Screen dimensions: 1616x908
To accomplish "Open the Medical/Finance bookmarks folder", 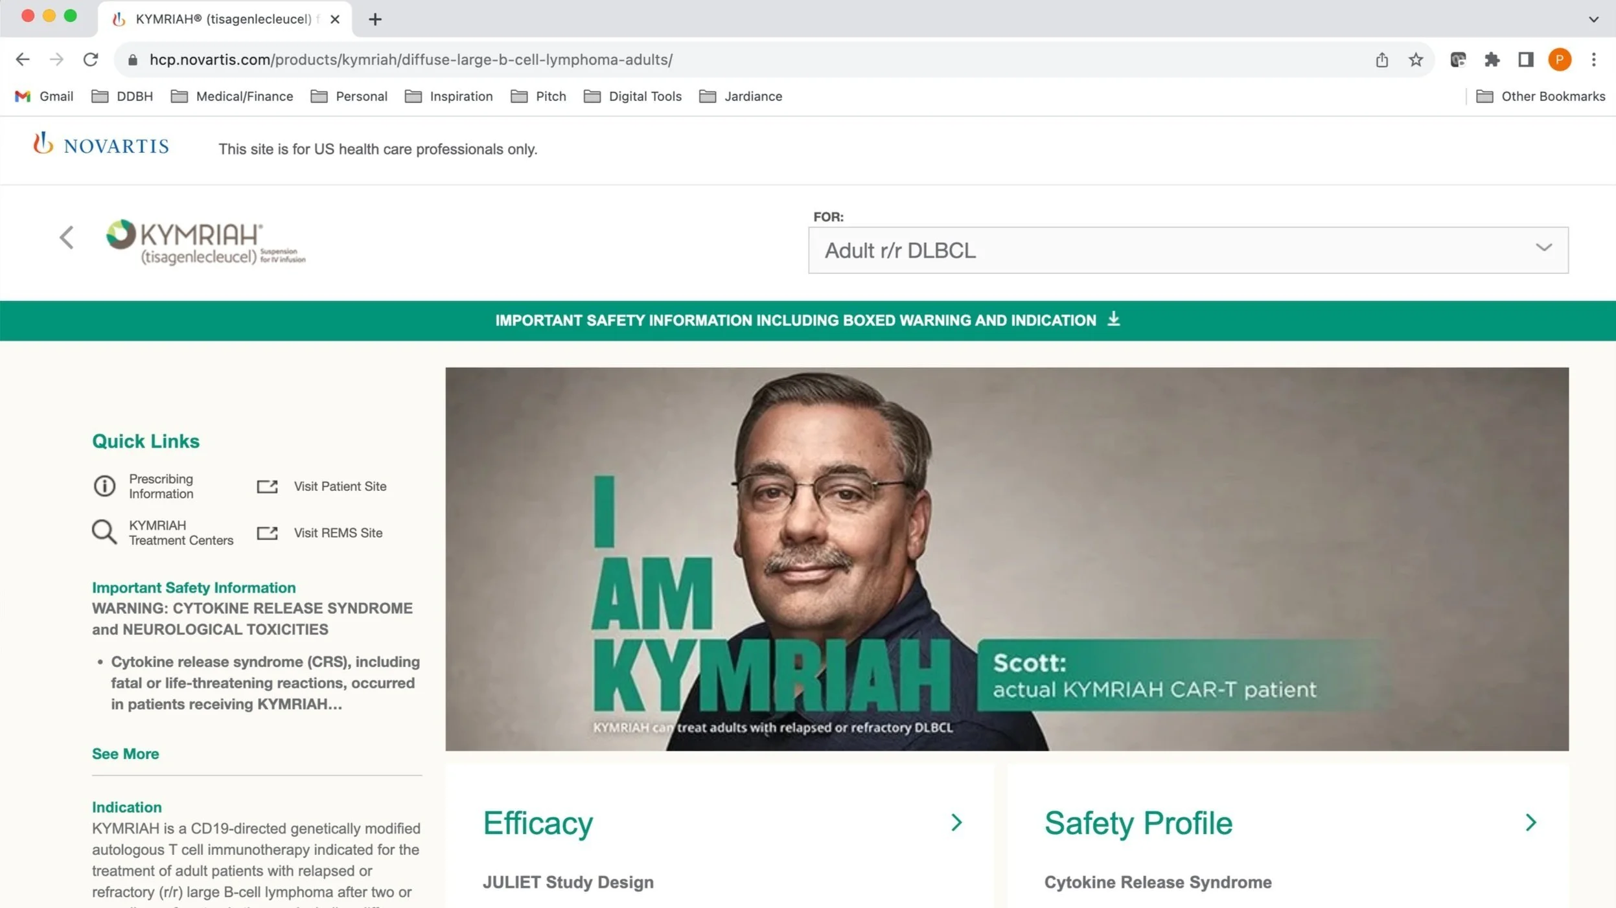I will 232,96.
